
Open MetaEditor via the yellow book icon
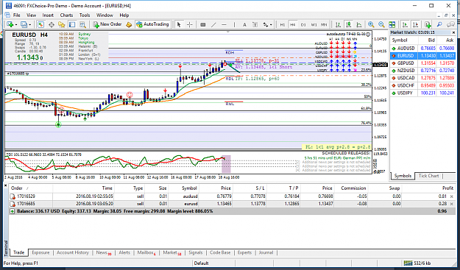[129, 24]
